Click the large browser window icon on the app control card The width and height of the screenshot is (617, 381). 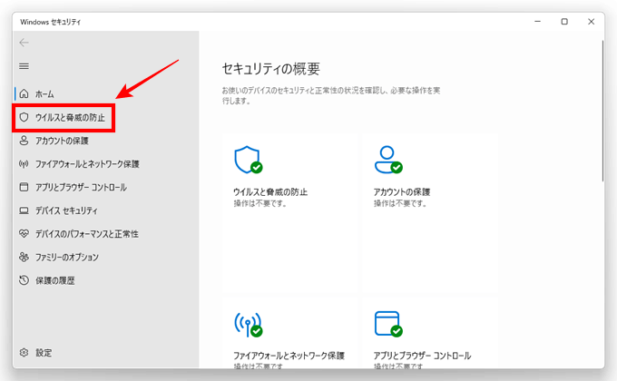(x=388, y=325)
